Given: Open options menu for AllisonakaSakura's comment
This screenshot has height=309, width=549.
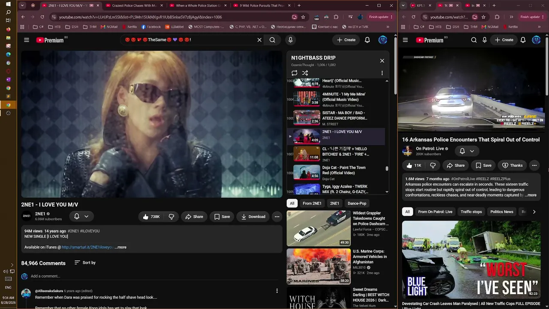Looking at the screenshot, I should [x=277, y=291].
